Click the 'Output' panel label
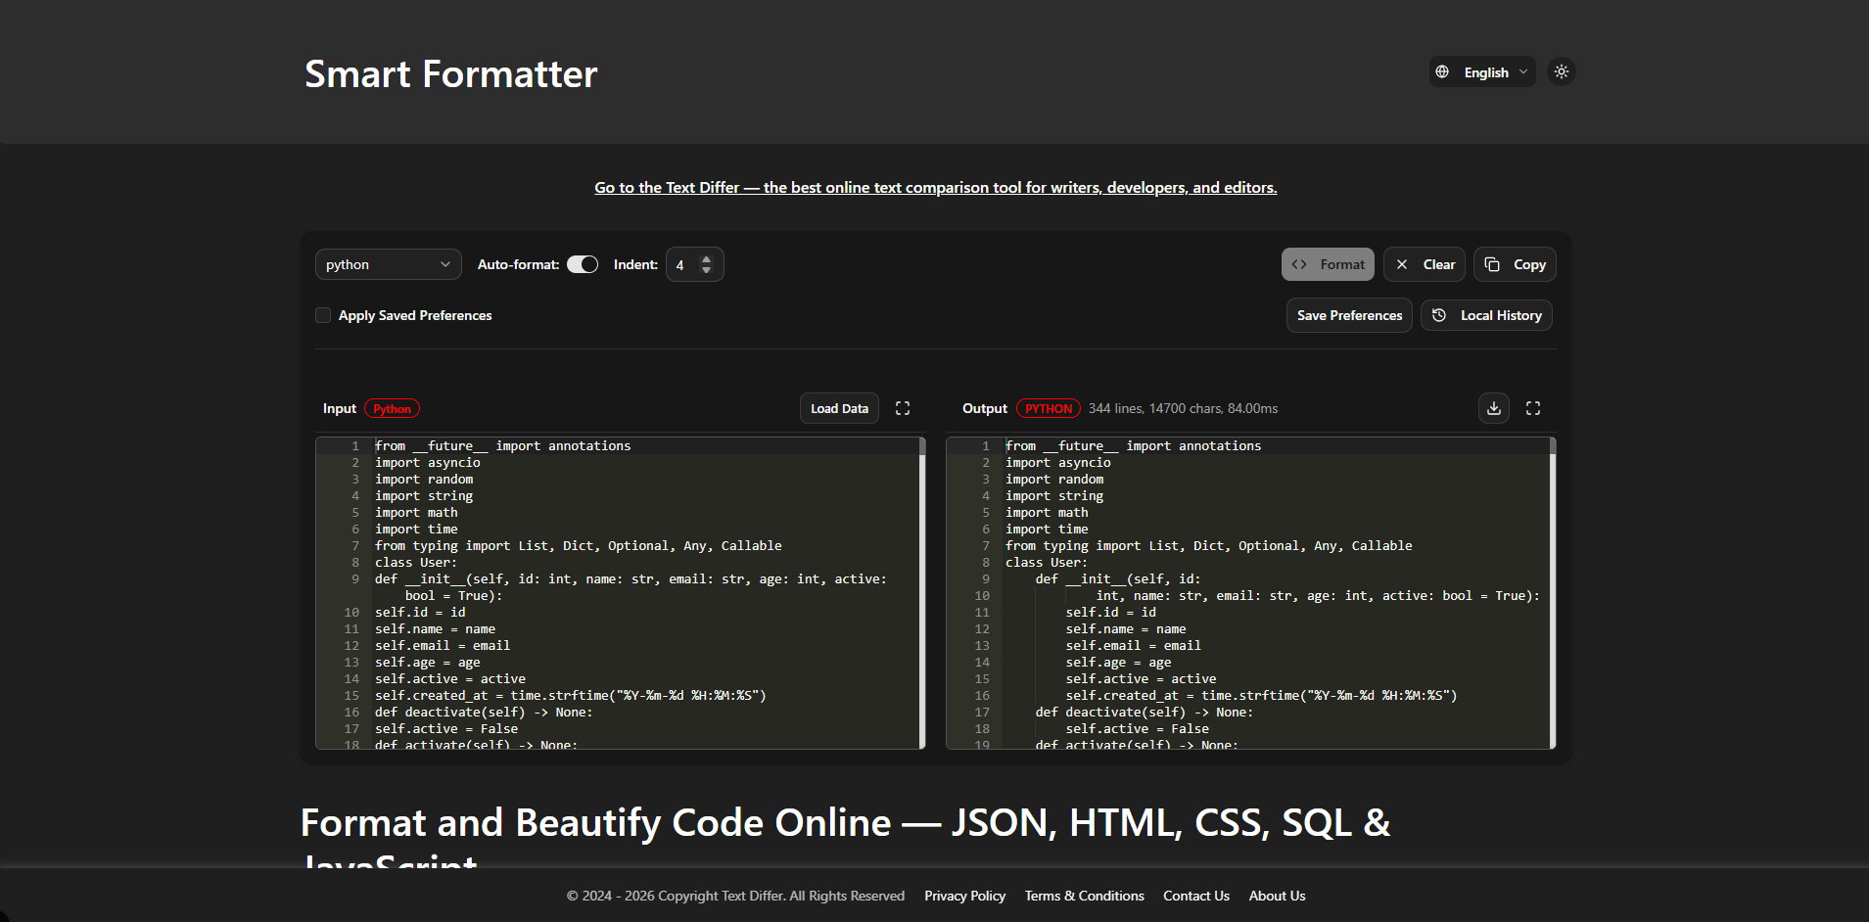 point(984,408)
